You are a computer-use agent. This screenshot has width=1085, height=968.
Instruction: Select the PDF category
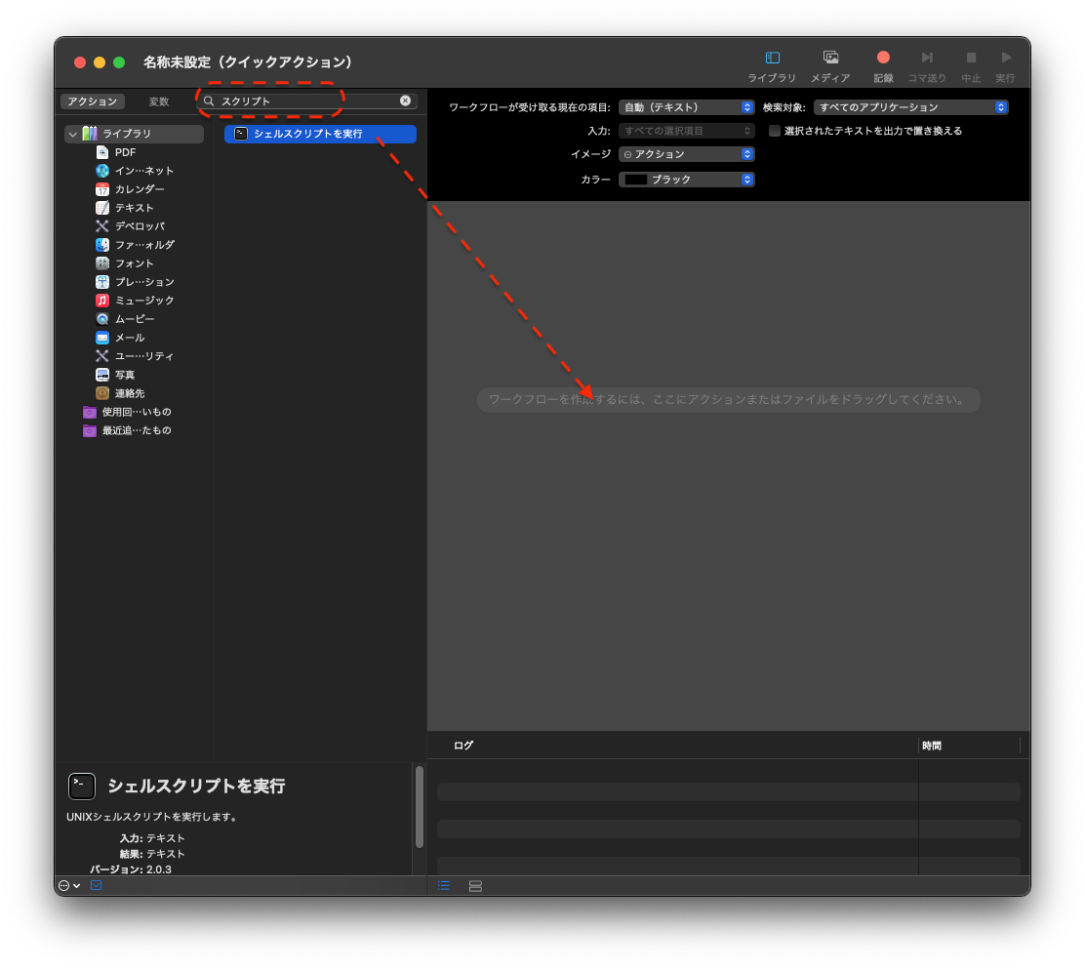click(x=125, y=152)
